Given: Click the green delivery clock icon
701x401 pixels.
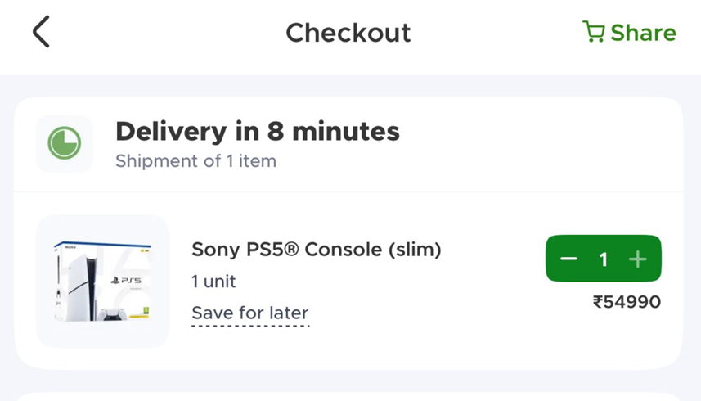Looking at the screenshot, I should click(64, 144).
